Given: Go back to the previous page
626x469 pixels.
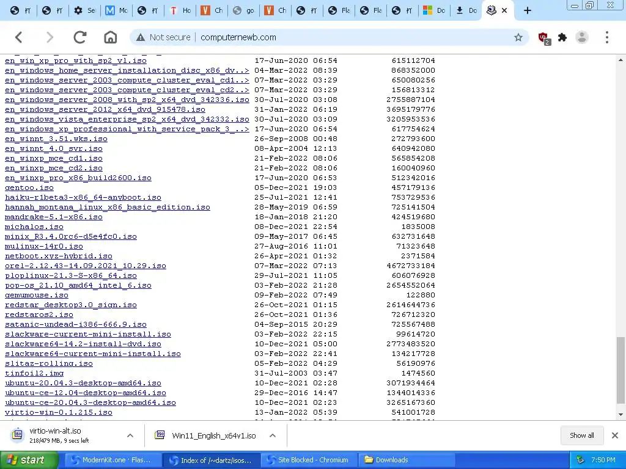Looking at the screenshot, I should [18, 37].
